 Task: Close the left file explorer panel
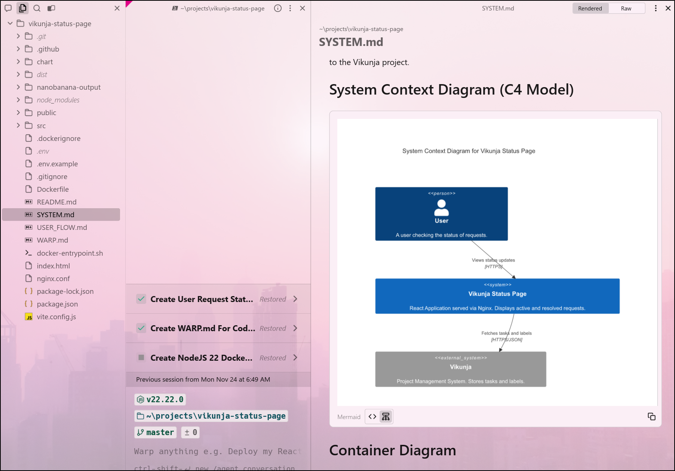[117, 8]
